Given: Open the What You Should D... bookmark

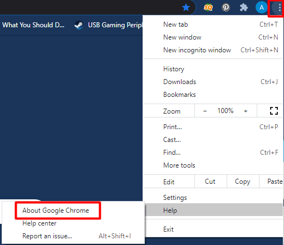Looking at the screenshot, I should point(33,25).
